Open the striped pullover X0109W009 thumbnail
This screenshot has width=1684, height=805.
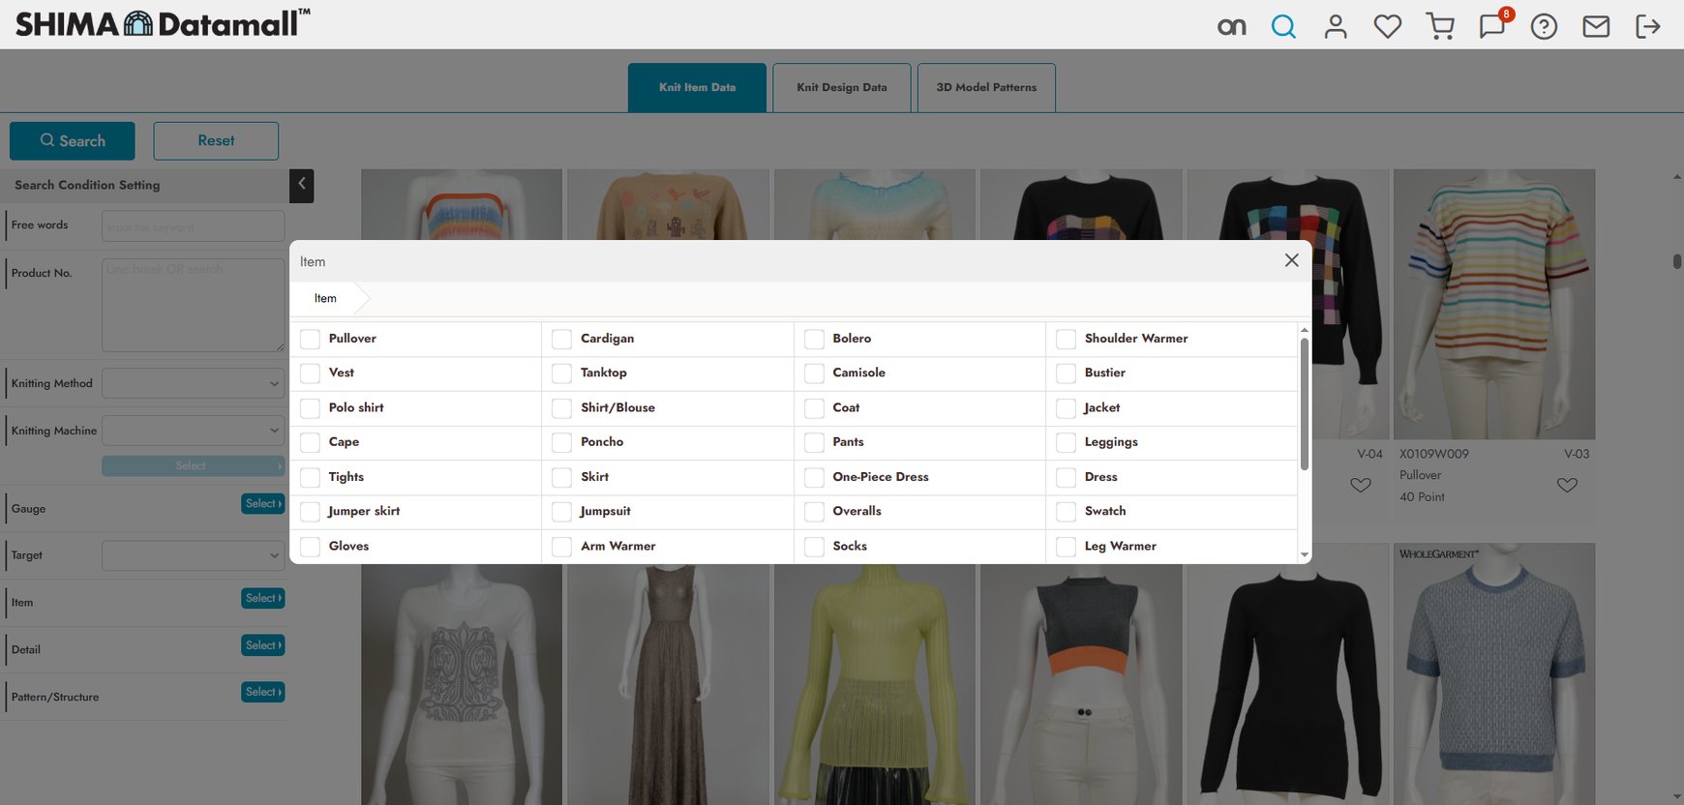tap(1494, 304)
